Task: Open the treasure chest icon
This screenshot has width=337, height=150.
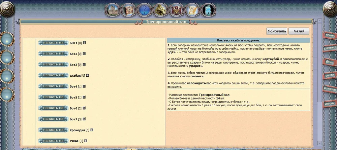Action: pos(128,10)
